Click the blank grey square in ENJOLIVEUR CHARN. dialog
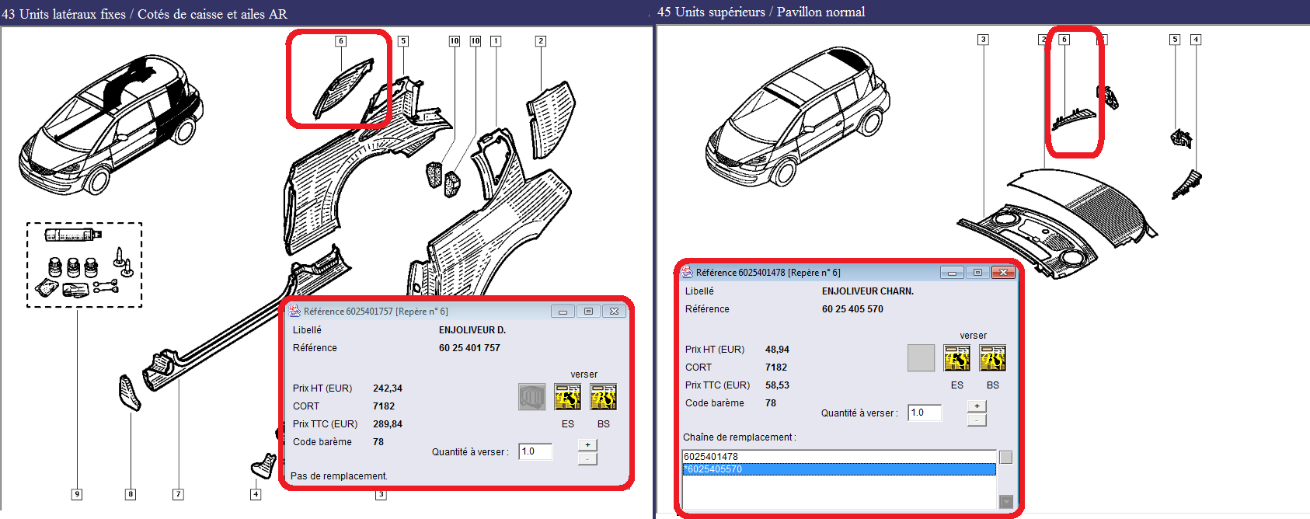Image resolution: width=1310 pixels, height=519 pixels. click(921, 358)
